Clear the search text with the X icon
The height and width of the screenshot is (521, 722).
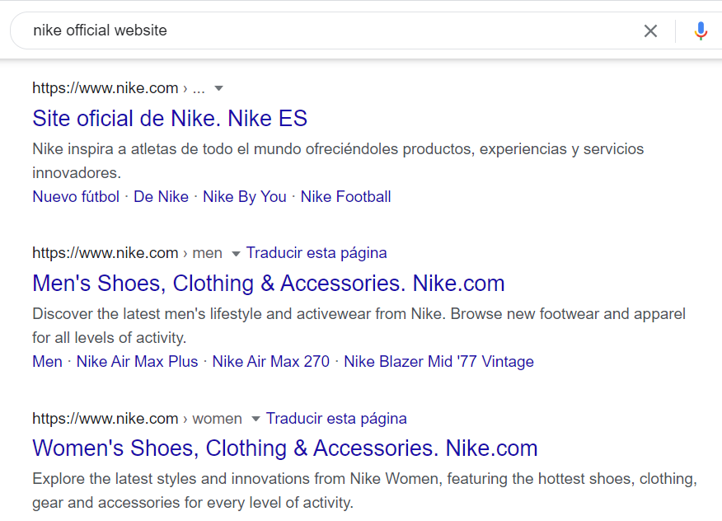coord(650,31)
